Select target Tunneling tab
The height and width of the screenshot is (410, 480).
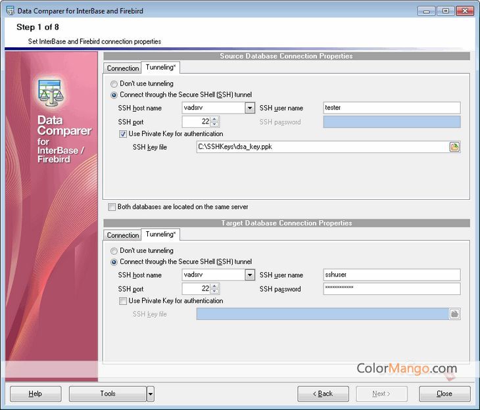pos(160,235)
